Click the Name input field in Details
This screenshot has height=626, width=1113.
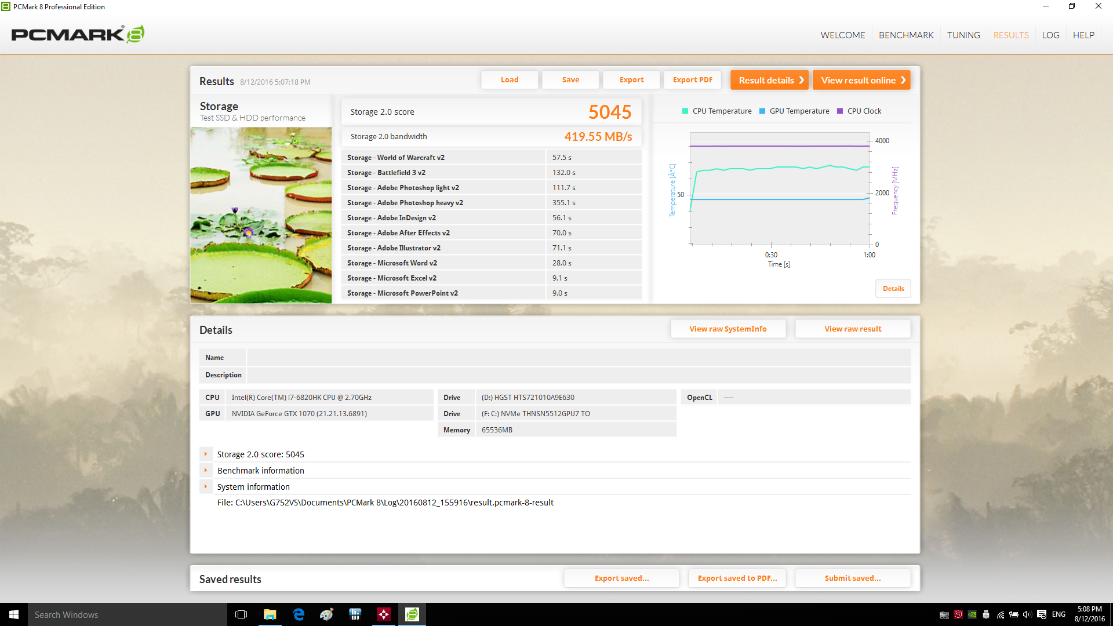(578, 358)
